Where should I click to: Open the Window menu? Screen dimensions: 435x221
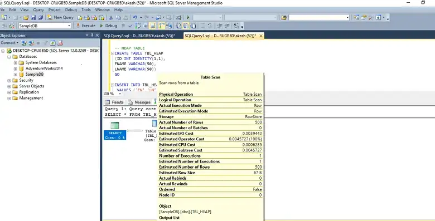pos(103,9)
